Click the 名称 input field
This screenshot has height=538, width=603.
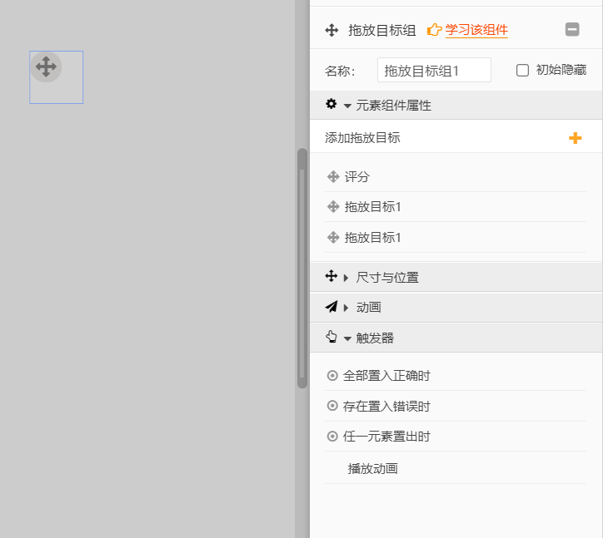434,71
